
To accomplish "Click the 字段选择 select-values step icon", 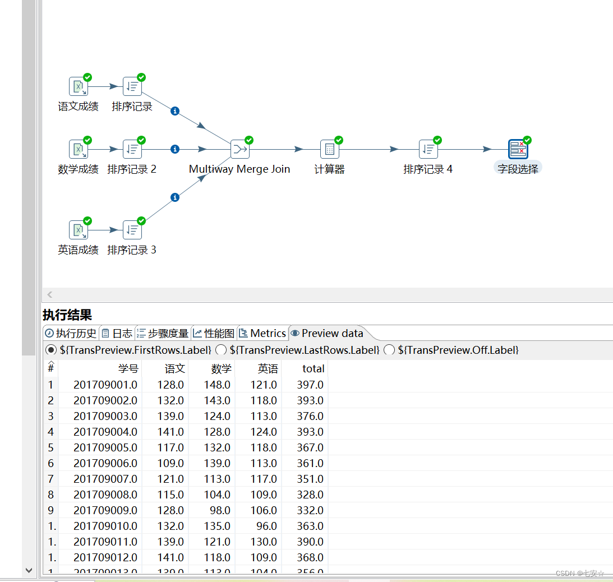I will coord(517,149).
